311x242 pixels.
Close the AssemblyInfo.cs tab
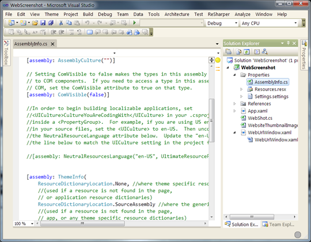click(52, 44)
